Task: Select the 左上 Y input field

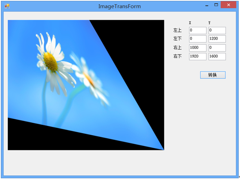Action: 217,31
